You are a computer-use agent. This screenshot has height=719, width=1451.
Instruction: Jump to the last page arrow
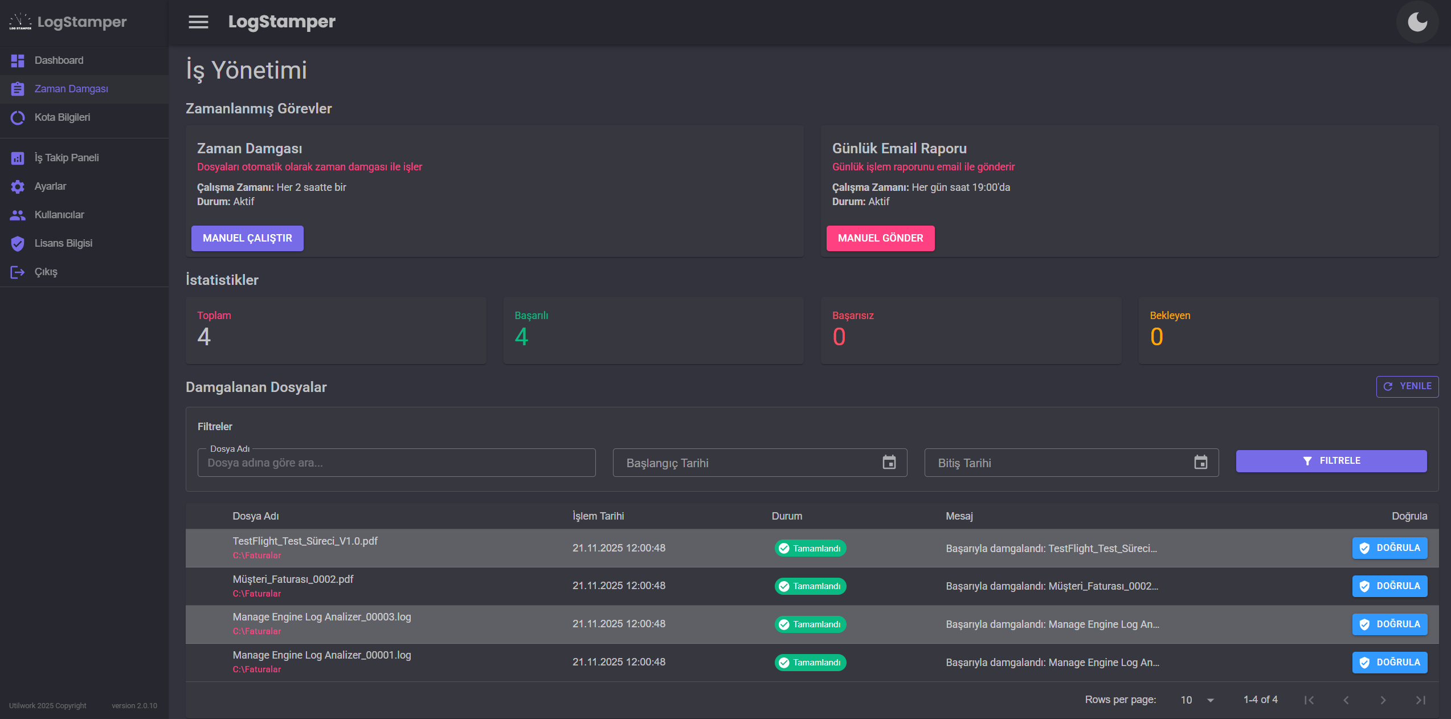point(1420,700)
